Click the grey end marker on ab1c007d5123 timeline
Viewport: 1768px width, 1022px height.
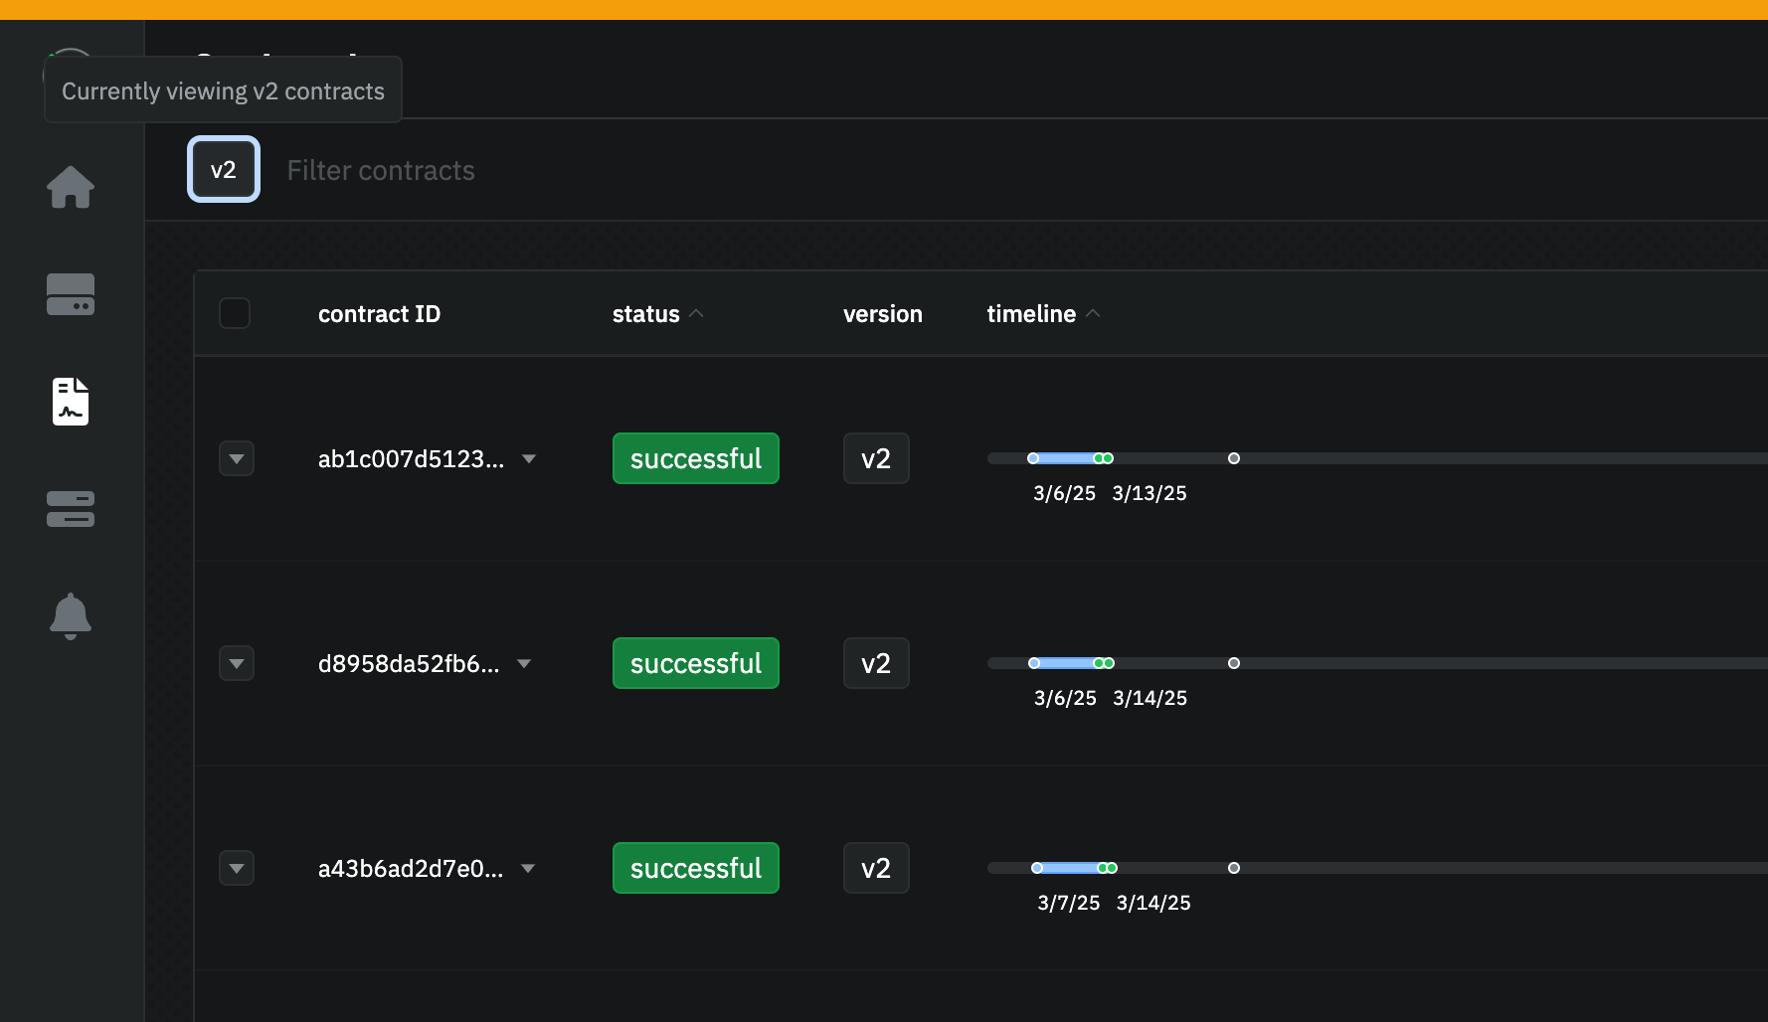(1234, 458)
